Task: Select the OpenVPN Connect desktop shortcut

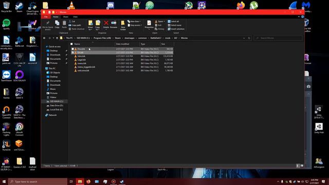Action: point(6,112)
